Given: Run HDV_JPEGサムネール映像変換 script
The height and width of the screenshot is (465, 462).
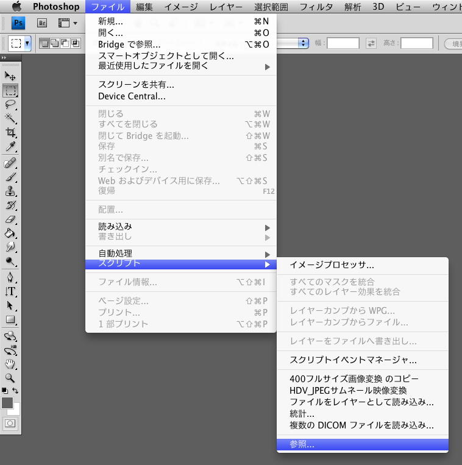Looking at the screenshot, I should pos(363,390).
